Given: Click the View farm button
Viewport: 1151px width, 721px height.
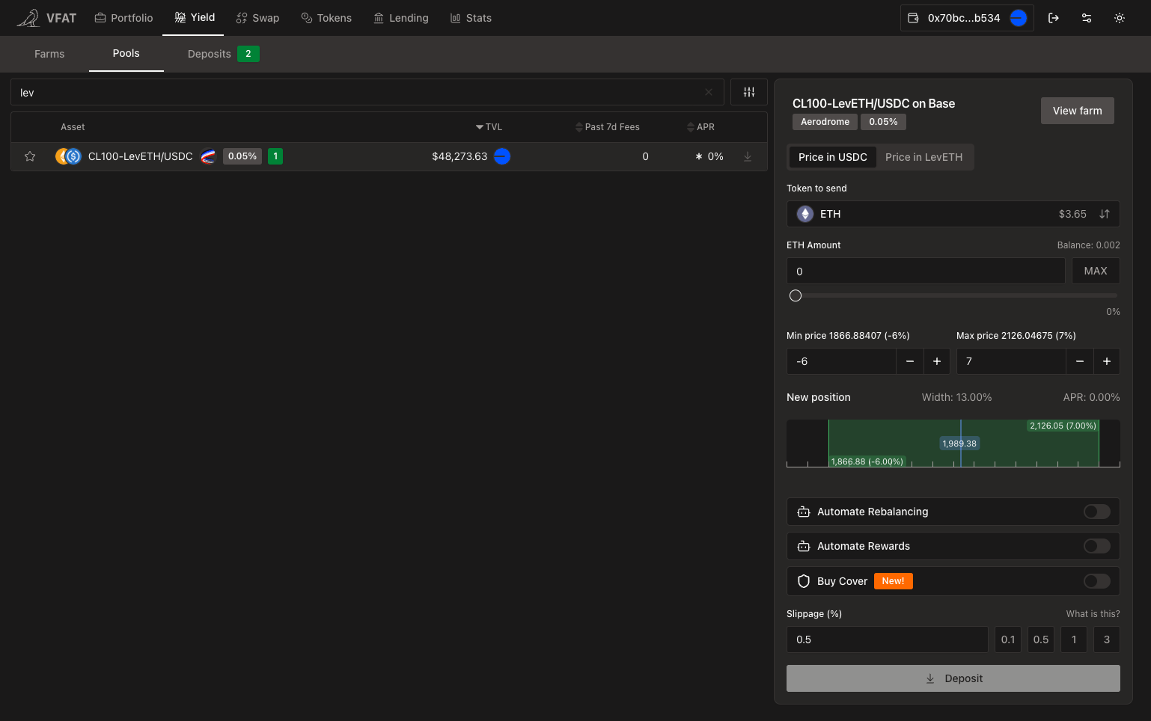Looking at the screenshot, I should [1078, 111].
